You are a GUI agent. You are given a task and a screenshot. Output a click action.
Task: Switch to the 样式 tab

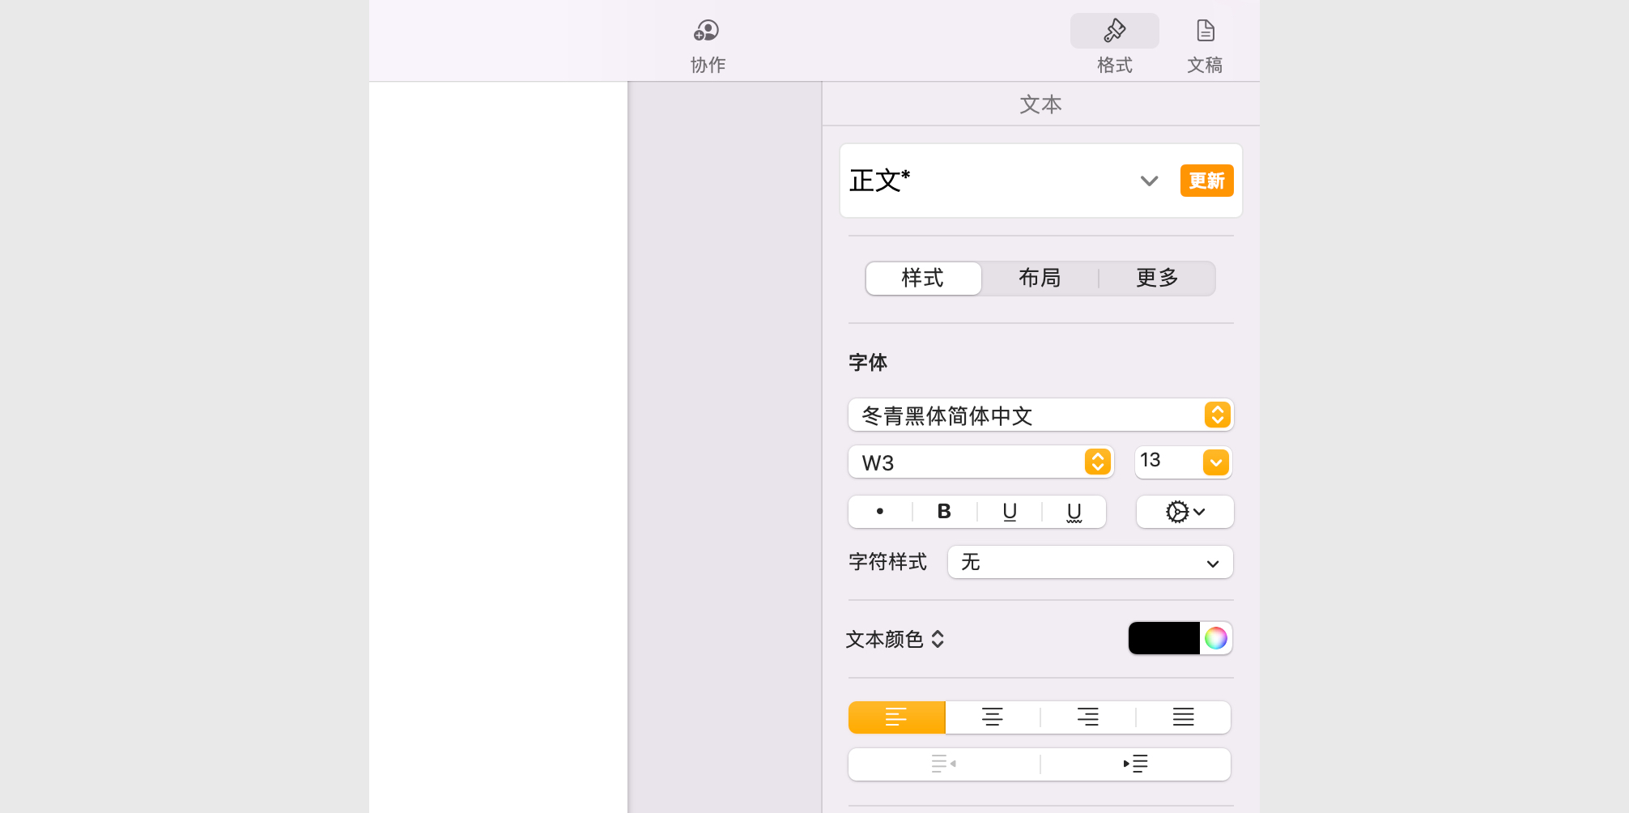point(923,278)
